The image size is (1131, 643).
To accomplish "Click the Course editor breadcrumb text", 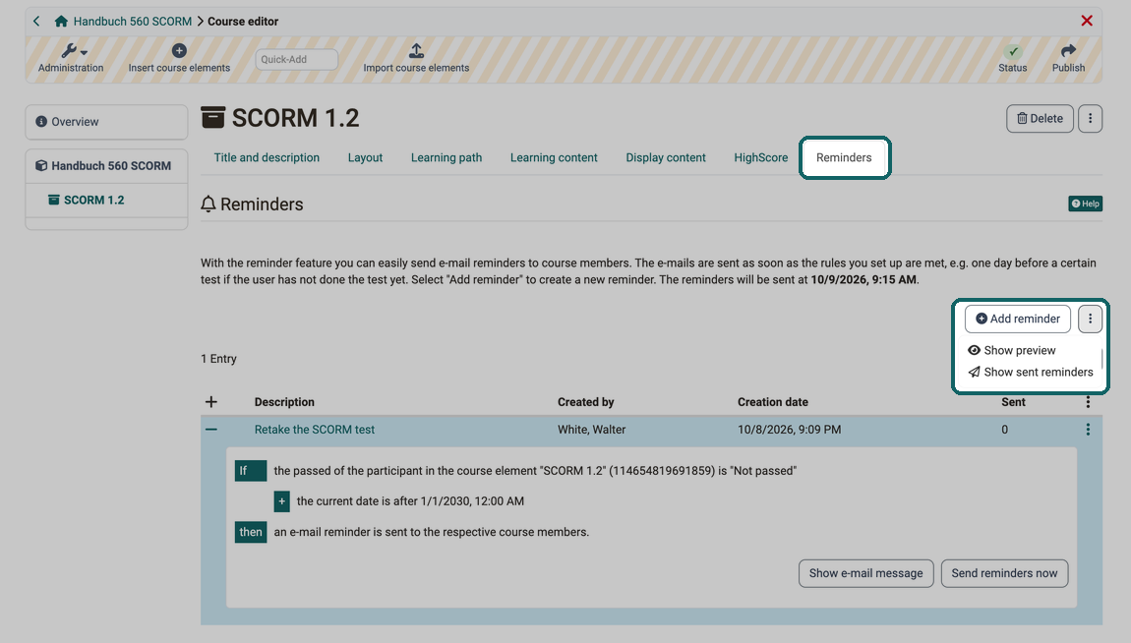I will (x=243, y=22).
